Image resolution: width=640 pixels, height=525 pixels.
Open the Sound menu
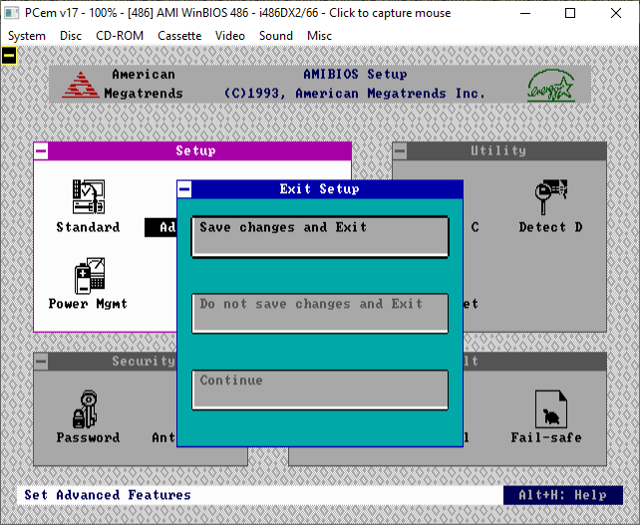[x=276, y=36]
